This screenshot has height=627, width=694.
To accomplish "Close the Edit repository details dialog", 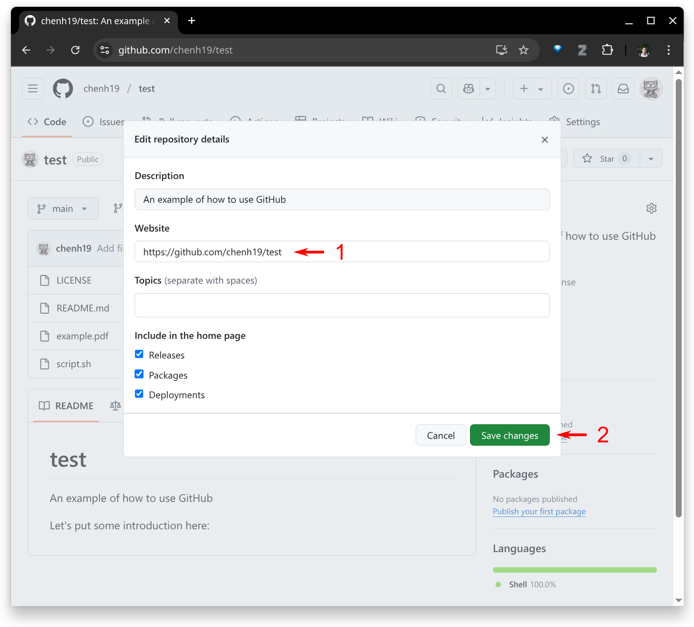I will (x=544, y=140).
